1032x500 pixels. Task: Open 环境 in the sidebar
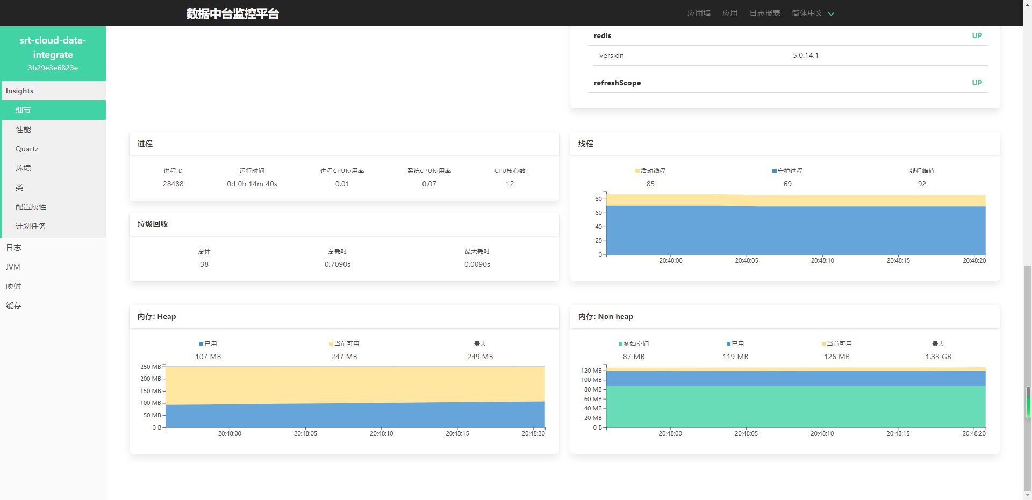tap(53, 168)
